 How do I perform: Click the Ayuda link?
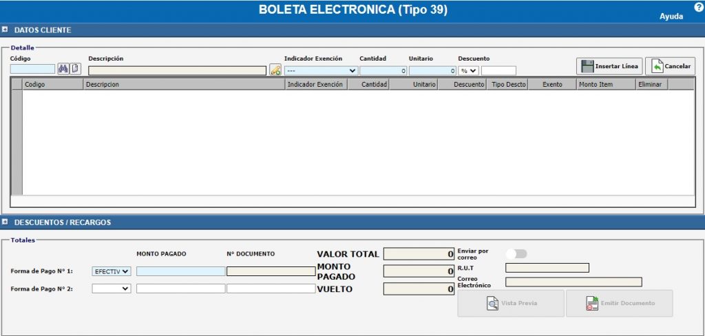(x=671, y=17)
